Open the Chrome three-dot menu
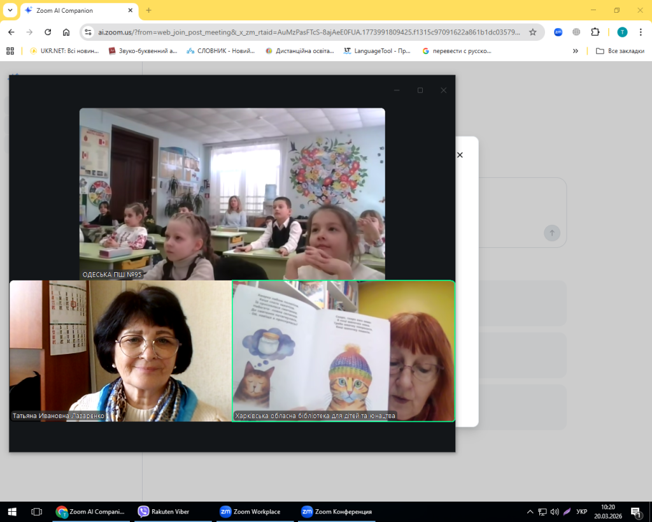 tap(641, 32)
